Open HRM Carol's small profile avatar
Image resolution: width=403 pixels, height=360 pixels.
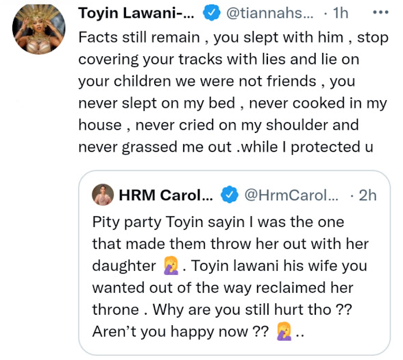point(103,195)
